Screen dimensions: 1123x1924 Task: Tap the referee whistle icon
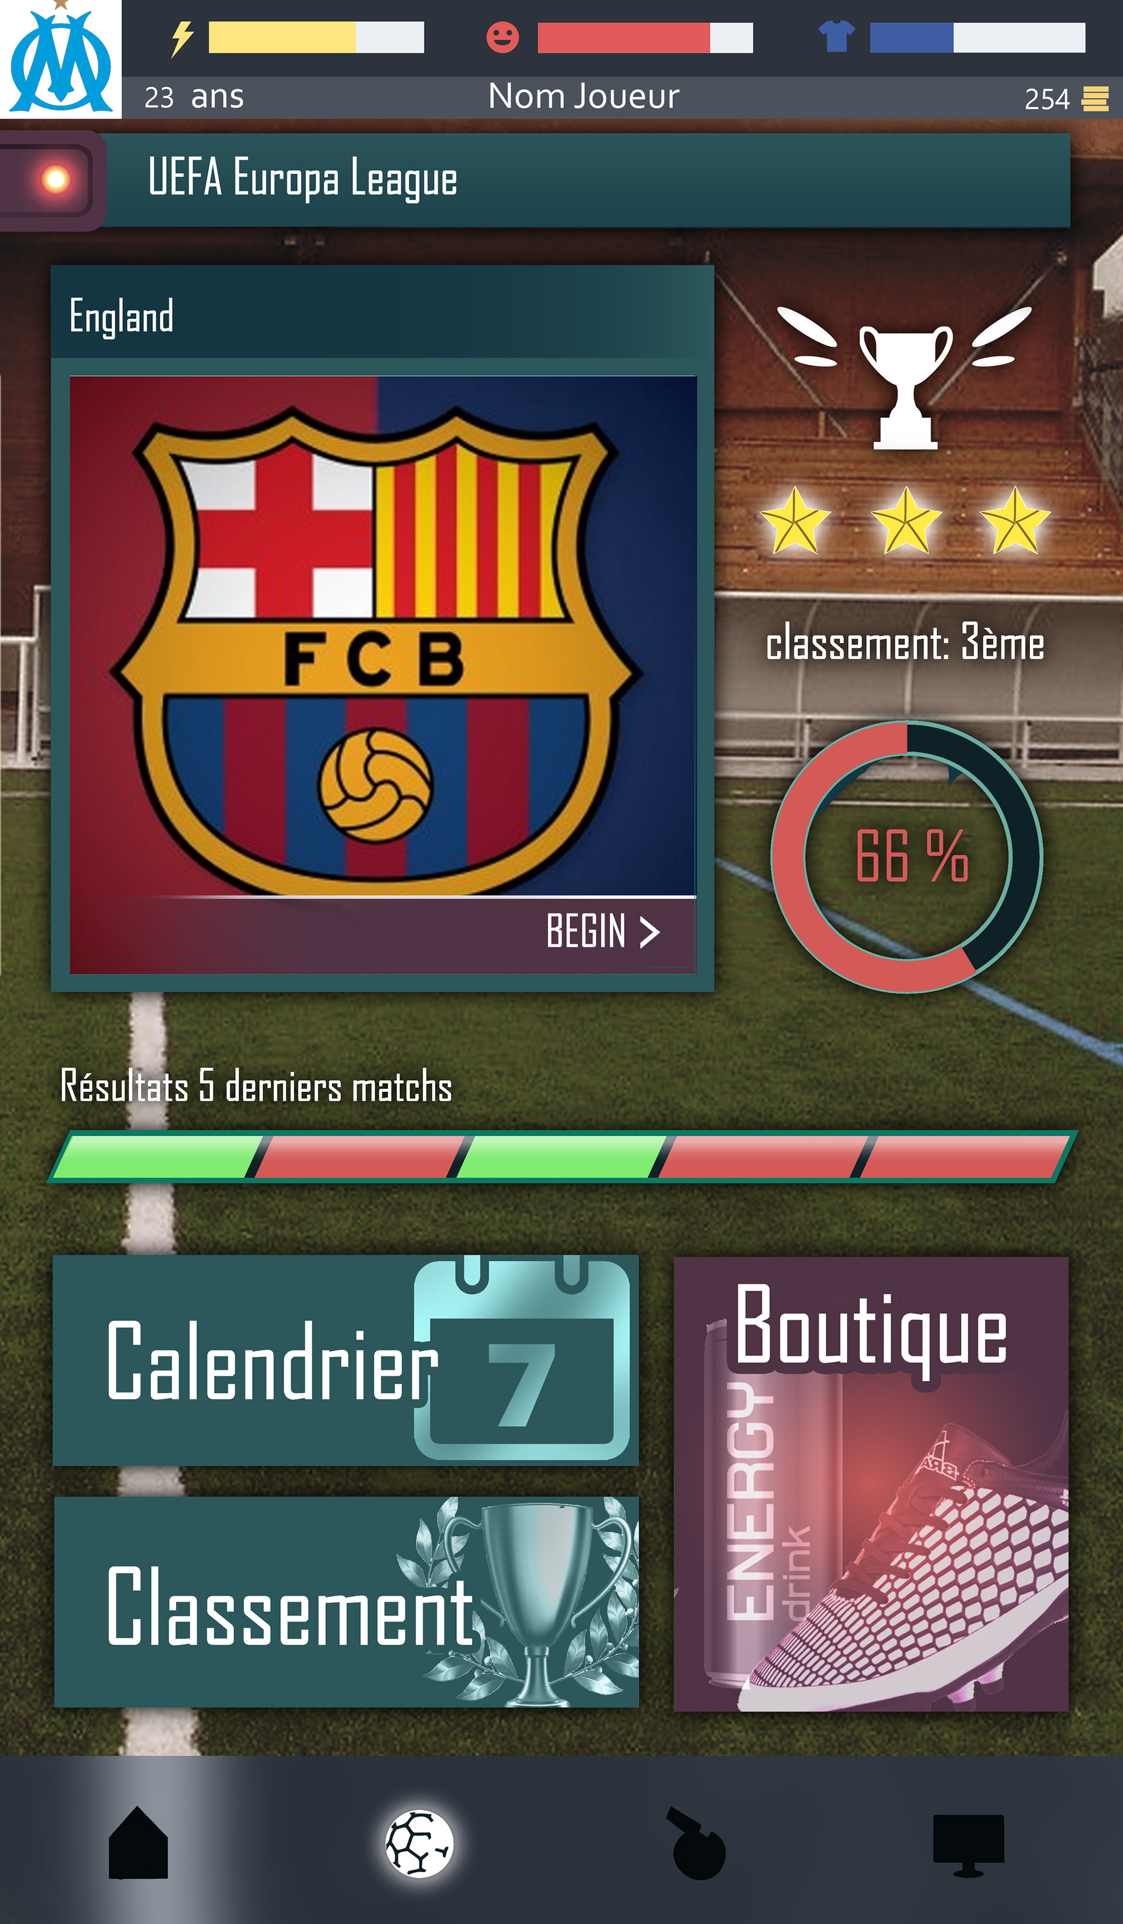coord(697,1843)
